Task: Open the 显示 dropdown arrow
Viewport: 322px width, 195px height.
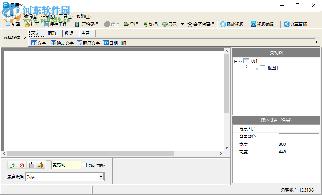Action: pyautogui.click(x=182, y=24)
